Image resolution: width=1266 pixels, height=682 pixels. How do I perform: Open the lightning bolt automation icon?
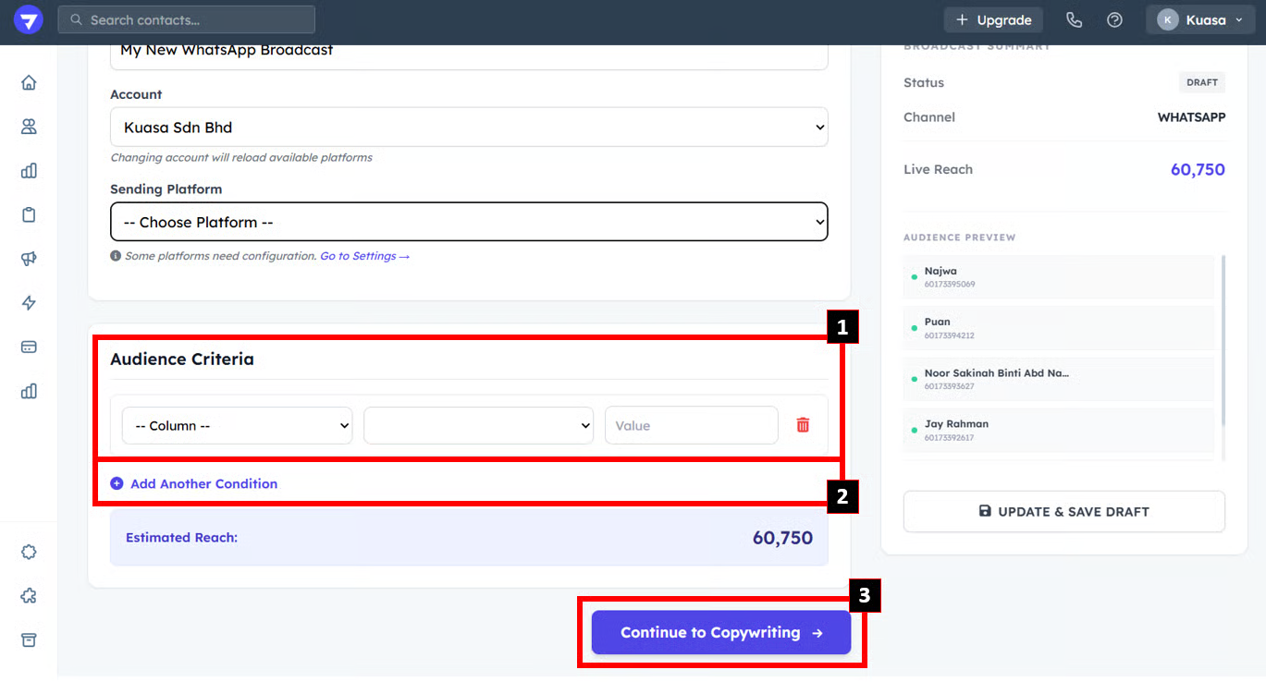click(29, 303)
